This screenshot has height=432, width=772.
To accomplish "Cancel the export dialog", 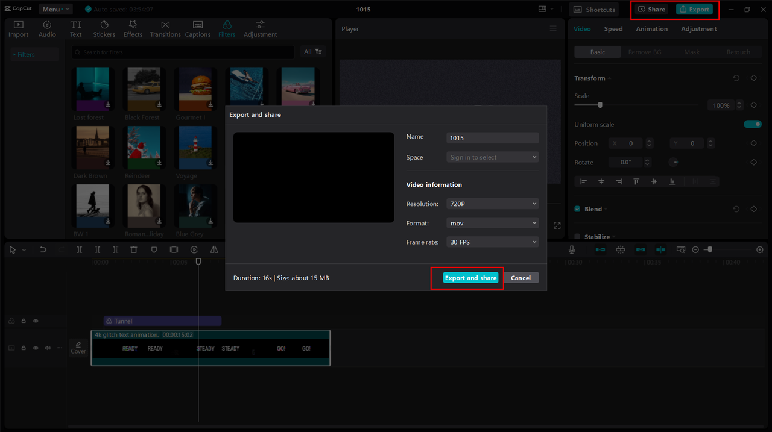I will [x=520, y=278].
